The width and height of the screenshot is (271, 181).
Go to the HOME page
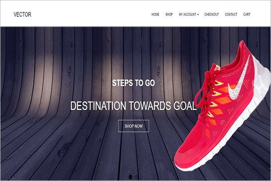coord(155,14)
